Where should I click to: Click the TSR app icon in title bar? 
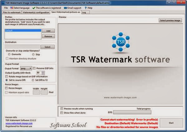click(x=3, y=3)
